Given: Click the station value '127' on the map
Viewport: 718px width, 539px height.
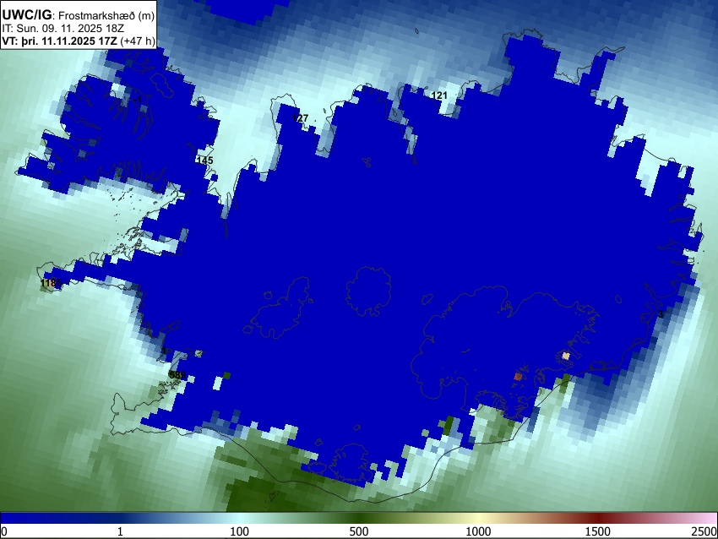Looking at the screenshot, I should click(x=301, y=118).
